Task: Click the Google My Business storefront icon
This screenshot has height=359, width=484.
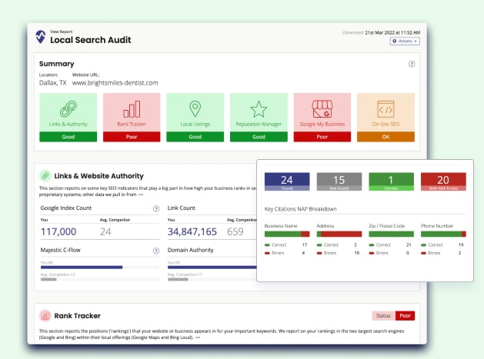Action: (x=322, y=109)
